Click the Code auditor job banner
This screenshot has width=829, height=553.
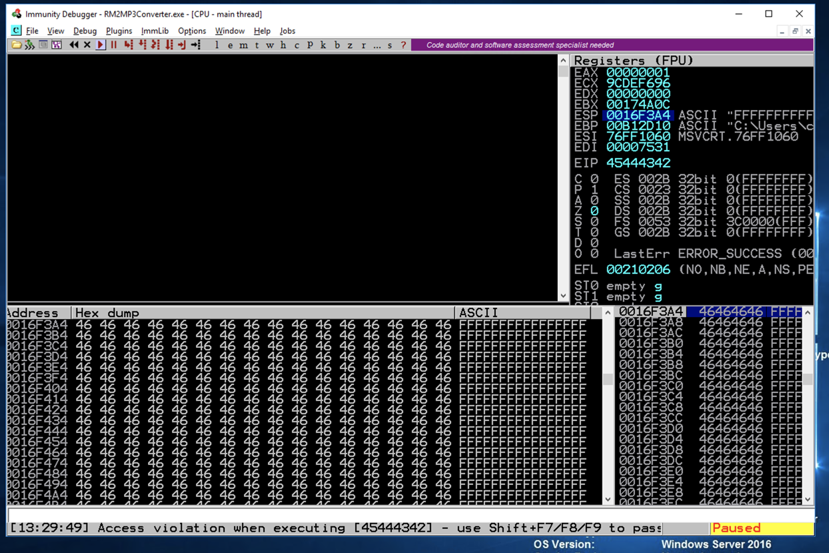pyautogui.click(x=612, y=45)
